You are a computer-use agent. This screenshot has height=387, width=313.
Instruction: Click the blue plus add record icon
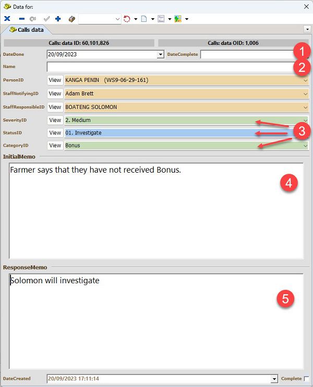[x=58, y=19]
